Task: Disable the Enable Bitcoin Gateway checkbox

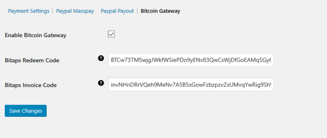Action: pyautogui.click(x=111, y=34)
